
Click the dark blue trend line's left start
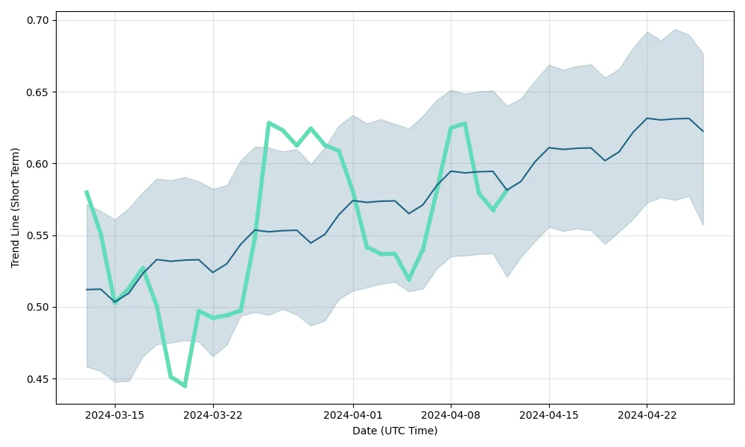[86, 290]
